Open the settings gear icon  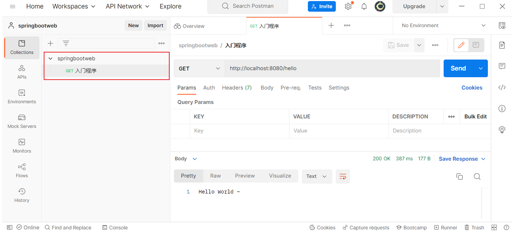348,7
